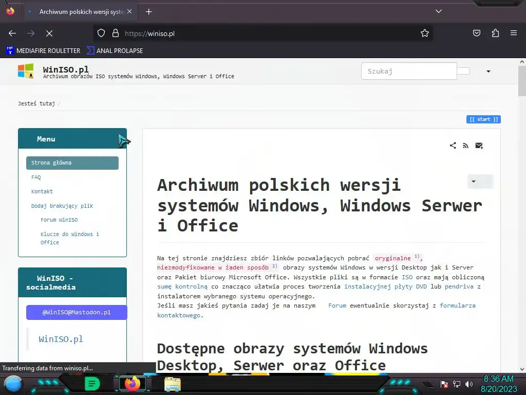
Task: Open the green notes app on taskbar
Action: click(92, 384)
